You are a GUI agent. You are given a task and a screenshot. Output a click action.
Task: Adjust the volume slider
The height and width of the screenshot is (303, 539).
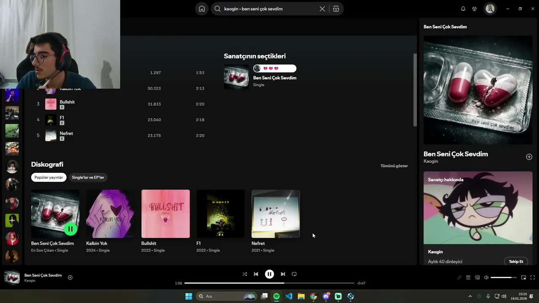pyautogui.click(x=504, y=277)
